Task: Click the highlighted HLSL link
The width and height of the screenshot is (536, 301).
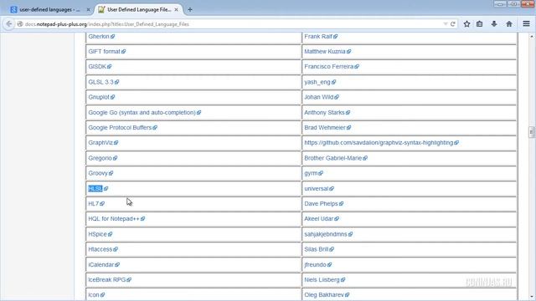Action: point(95,188)
